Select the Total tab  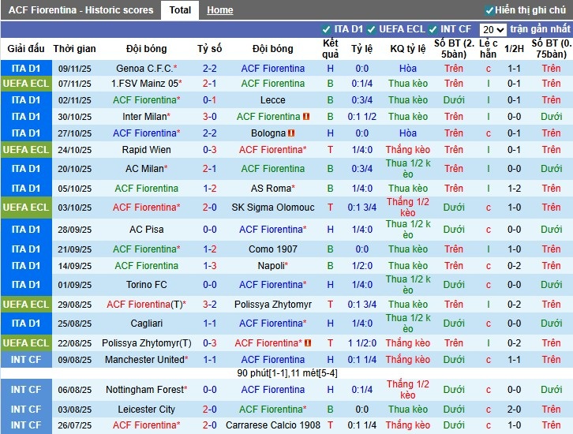tap(180, 10)
